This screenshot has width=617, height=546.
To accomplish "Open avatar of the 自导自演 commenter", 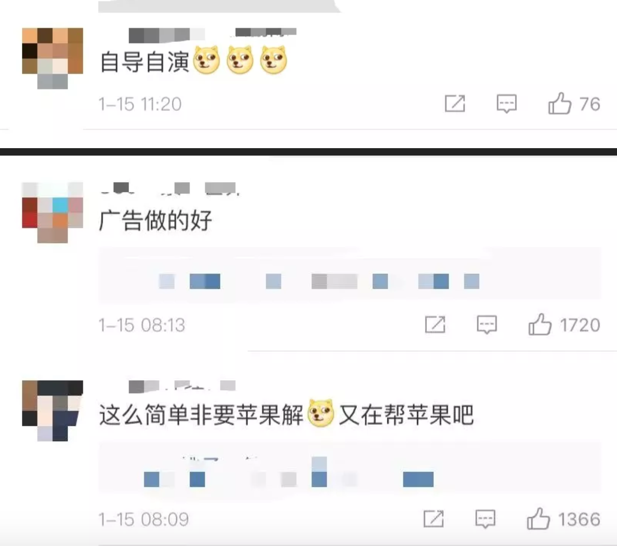I will (x=53, y=58).
